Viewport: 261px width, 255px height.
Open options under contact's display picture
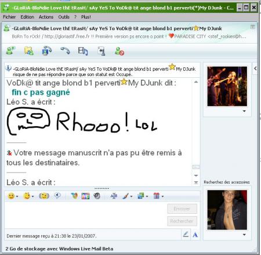(x=244, y=111)
